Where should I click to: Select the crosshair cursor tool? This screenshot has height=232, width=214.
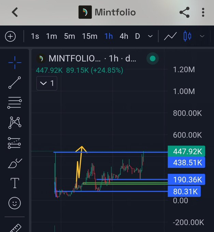pyautogui.click(x=15, y=62)
